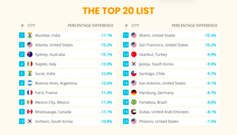
Task: Click the rank 20 number badge
Action: pyautogui.click(x=126, y=121)
